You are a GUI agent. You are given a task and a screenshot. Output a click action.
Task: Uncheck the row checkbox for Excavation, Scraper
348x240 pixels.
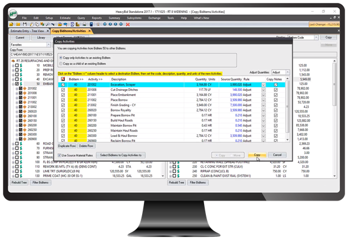63,85
